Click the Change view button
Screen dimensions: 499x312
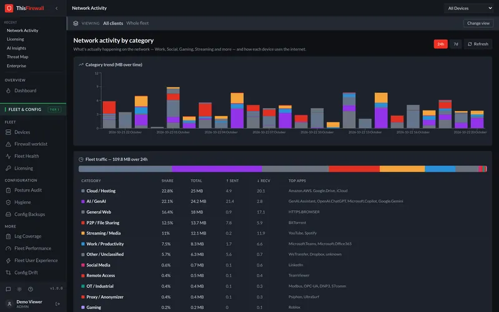pyautogui.click(x=478, y=23)
